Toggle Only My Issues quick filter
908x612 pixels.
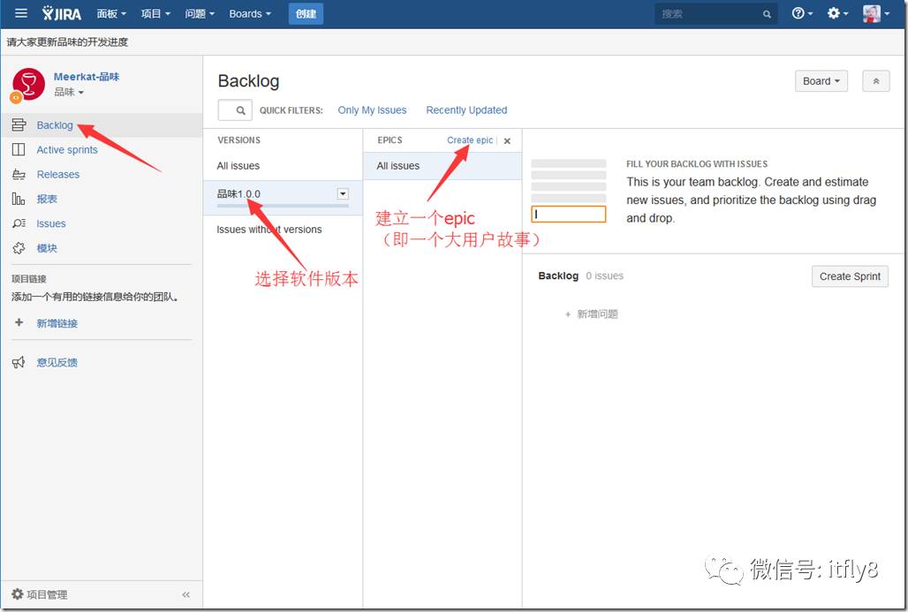click(x=372, y=110)
